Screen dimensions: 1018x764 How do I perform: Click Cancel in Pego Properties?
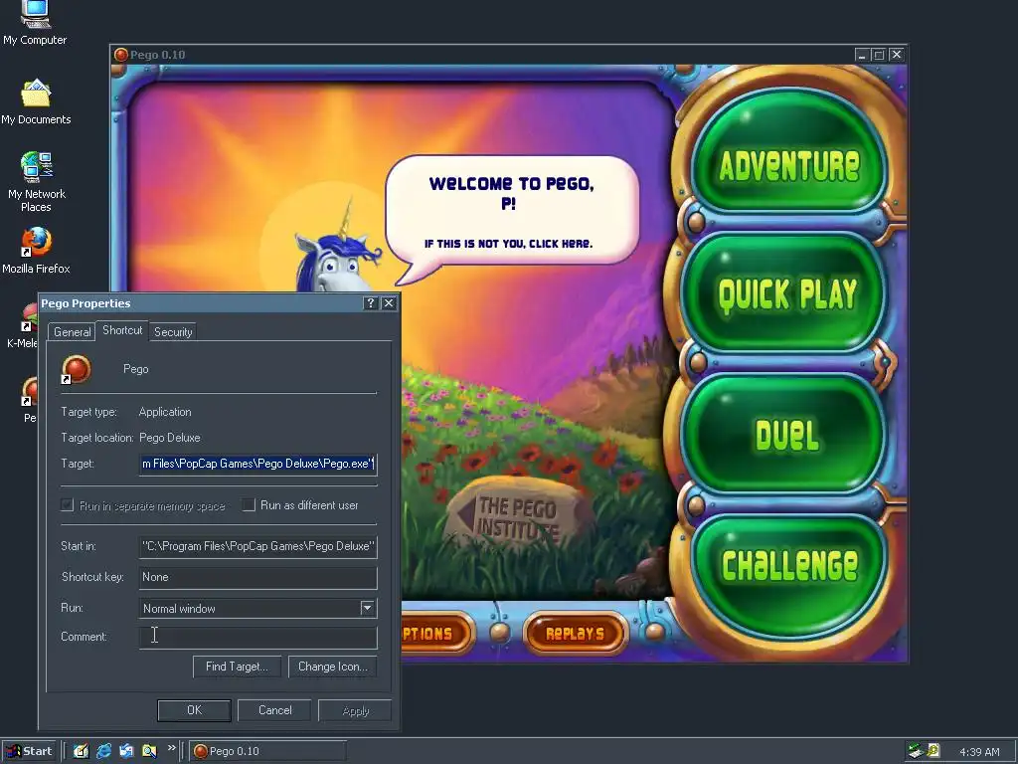tap(274, 710)
